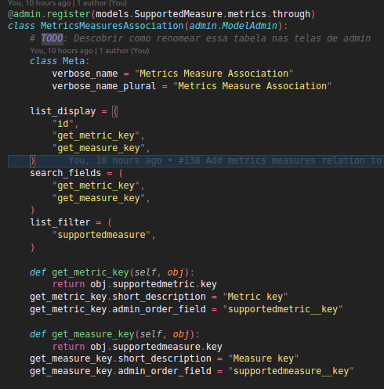Click the 'class Meta' declaration
Image resolution: width=384 pixels, height=389 pixels.
tap(60, 61)
